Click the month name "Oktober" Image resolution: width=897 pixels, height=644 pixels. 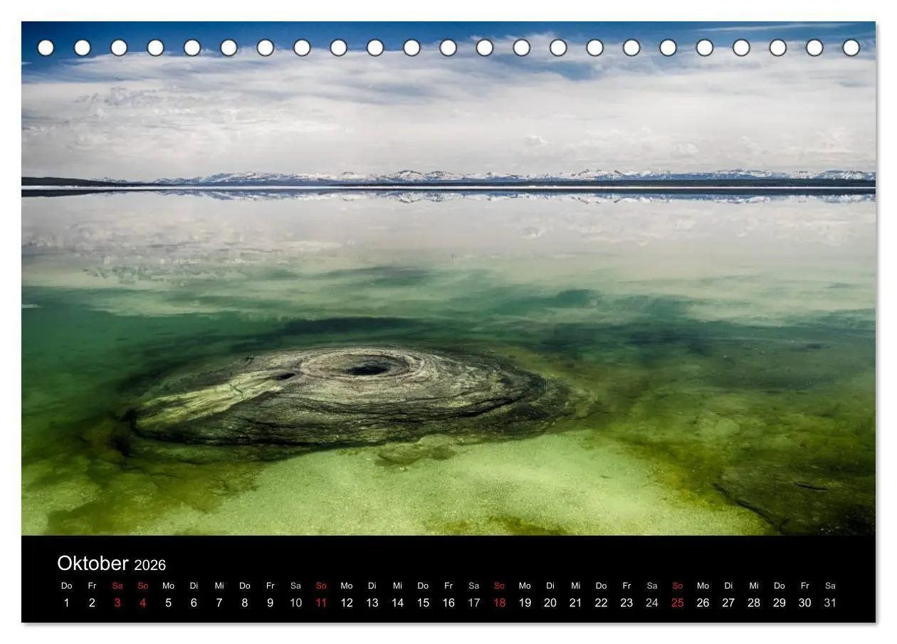click(93, 564)
